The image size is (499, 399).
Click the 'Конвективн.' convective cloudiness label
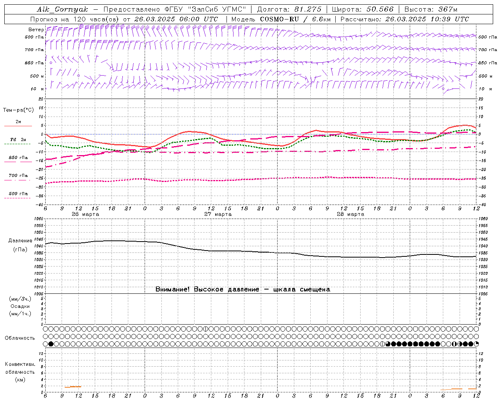[x=20, y=364]
